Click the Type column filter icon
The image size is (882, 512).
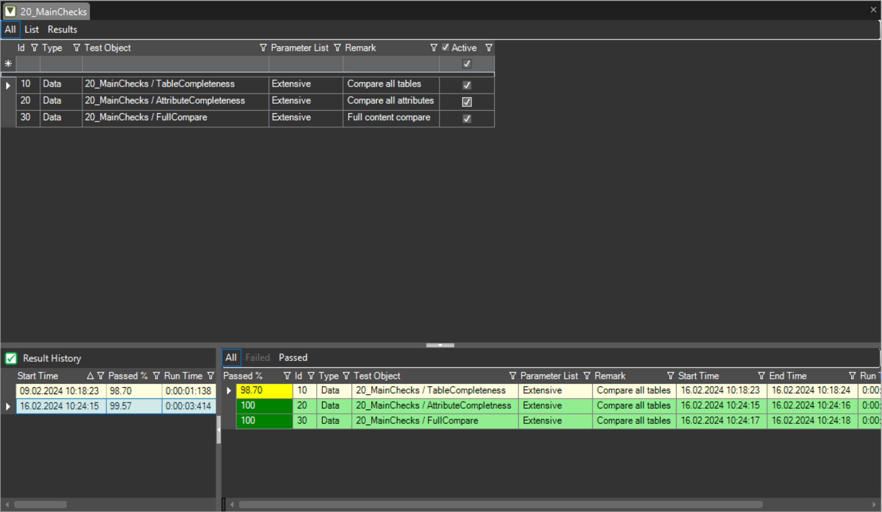pyautogui.click(x=77, y=48)
